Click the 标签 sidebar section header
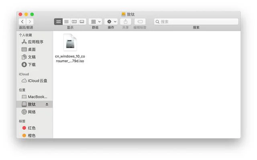The height and width of the screenshot is (160, 257). (x=22, y=121)
